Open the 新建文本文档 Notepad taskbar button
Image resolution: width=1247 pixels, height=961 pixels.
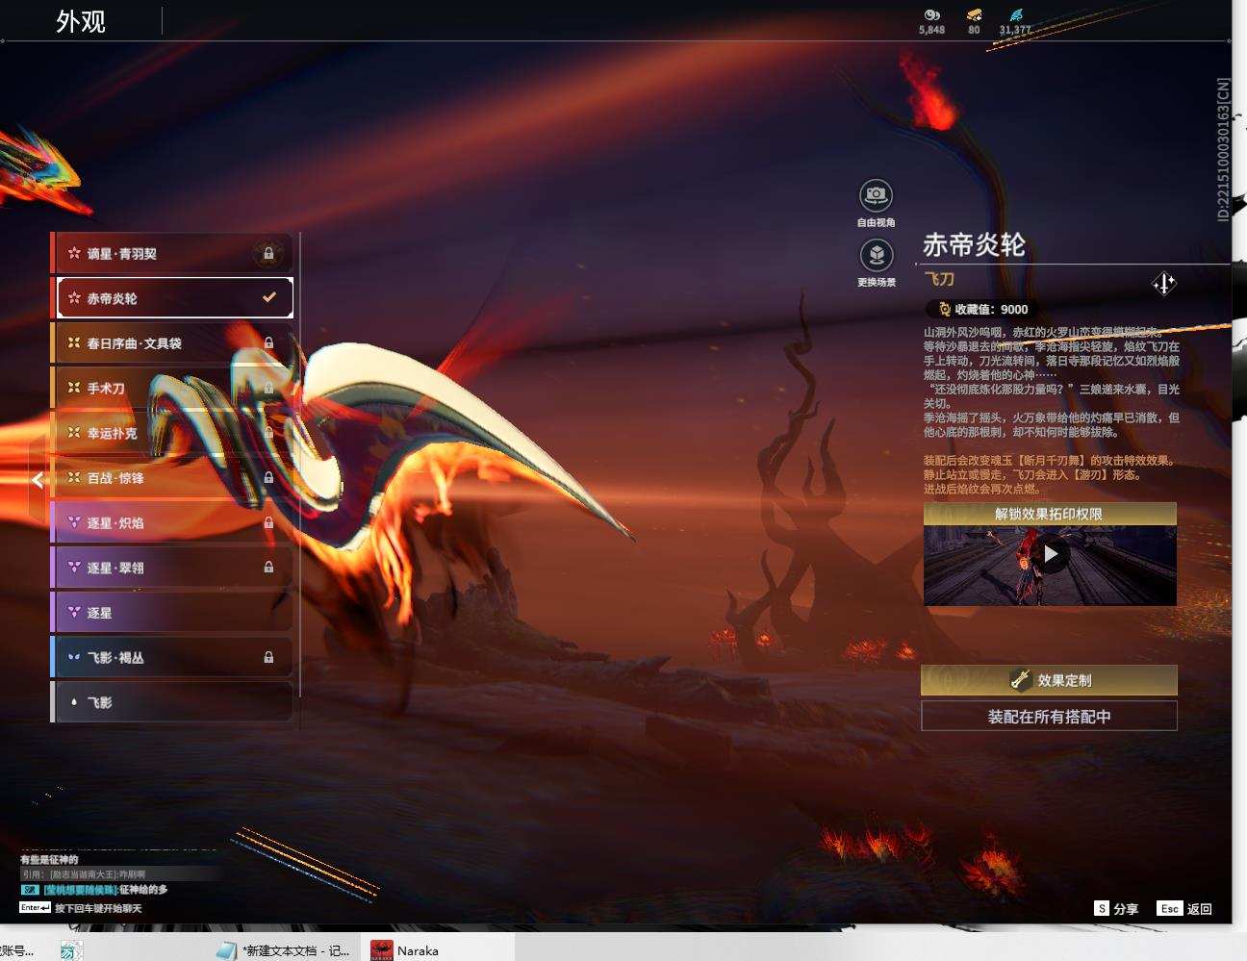pos(284,950)
